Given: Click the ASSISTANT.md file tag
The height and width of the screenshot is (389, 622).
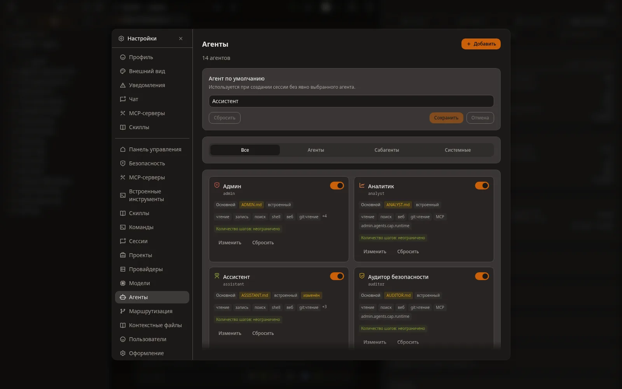Looking at the screenshot, I should (255, 296).
